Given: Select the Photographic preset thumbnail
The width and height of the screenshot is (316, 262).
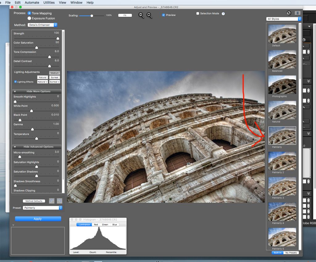Looking at the screenshot, I should tap(282, 85).
